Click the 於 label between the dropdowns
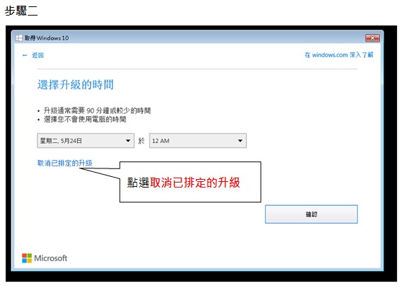This screenshot has height=288, width=404. [x=141, y=141]
